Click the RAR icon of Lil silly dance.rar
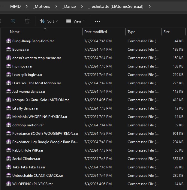 (x=9, y=108)
